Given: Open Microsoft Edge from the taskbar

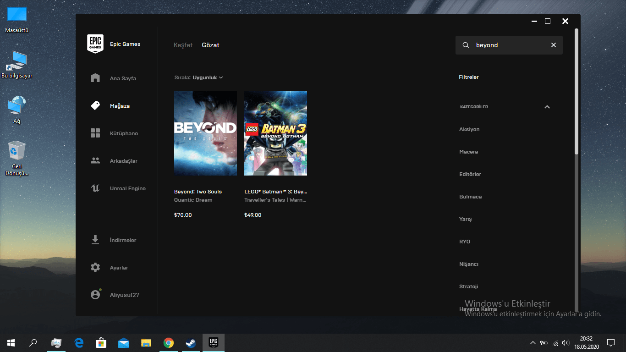Looking at the screenshot, I should click(x=79, y=342).
